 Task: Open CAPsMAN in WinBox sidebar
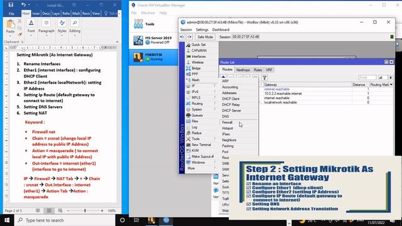[199, 50]
